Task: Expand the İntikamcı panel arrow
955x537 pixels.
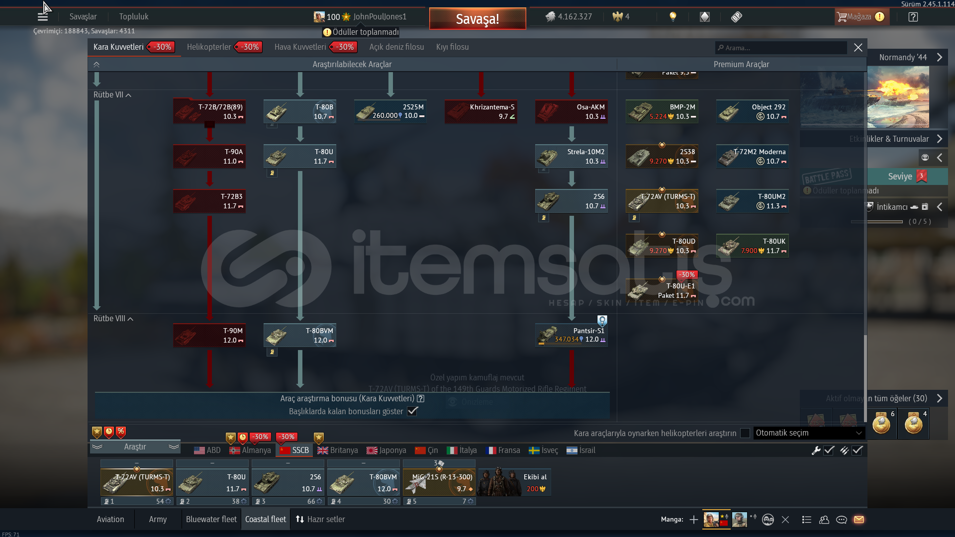Action: 940,207
